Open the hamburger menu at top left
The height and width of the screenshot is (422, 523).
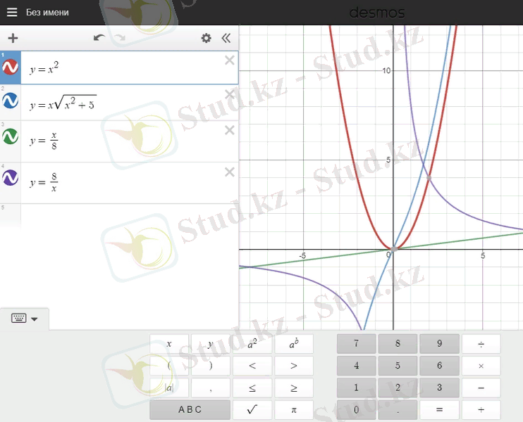[11, 12]
